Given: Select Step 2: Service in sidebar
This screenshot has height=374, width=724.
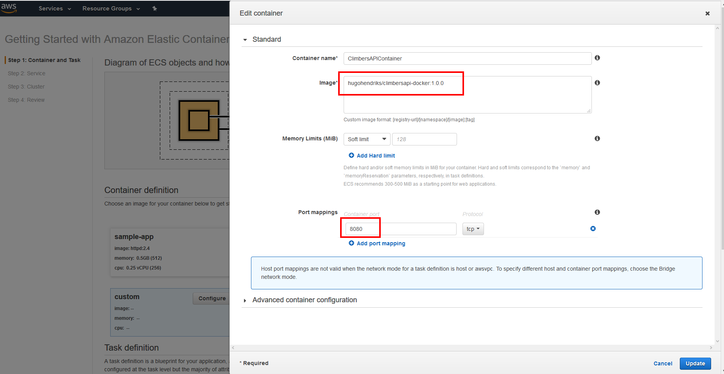Looking at the screenshot, I should 27,73.
